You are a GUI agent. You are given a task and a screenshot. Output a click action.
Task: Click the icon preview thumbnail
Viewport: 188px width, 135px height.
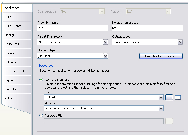[x=178, y=97]
